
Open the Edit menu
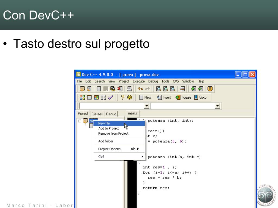88,81
